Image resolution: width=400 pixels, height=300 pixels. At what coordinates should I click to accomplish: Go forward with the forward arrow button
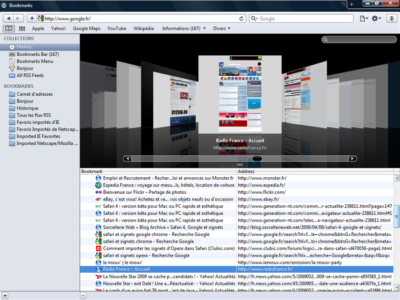18,18
